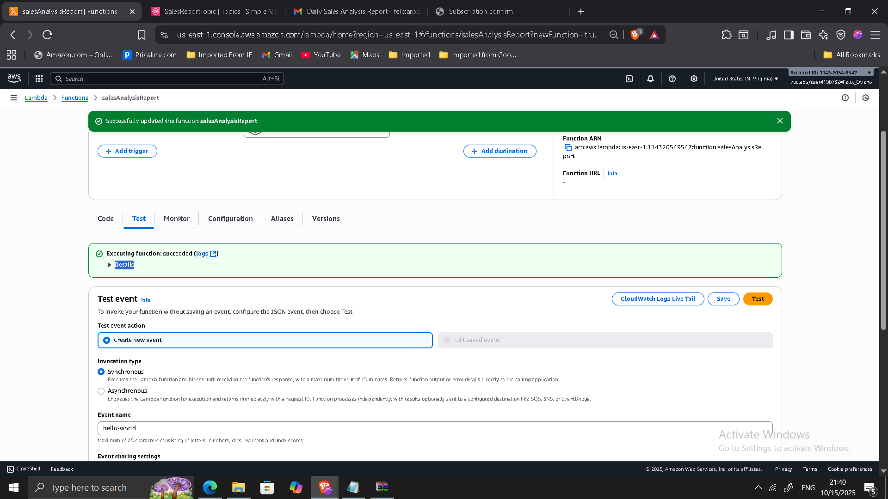Click the help question mark icon
The image size is (888, 499).
click(x=672, y=79)
